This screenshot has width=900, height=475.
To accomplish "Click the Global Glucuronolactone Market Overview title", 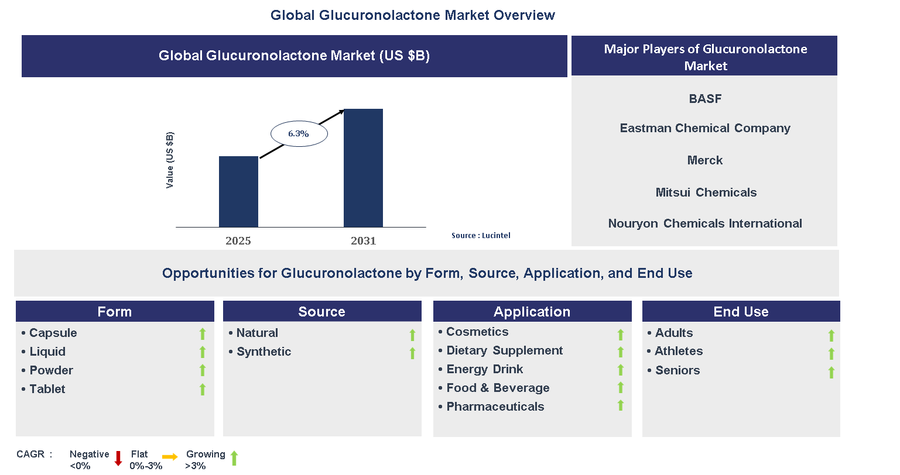I will tap(413, 15).
